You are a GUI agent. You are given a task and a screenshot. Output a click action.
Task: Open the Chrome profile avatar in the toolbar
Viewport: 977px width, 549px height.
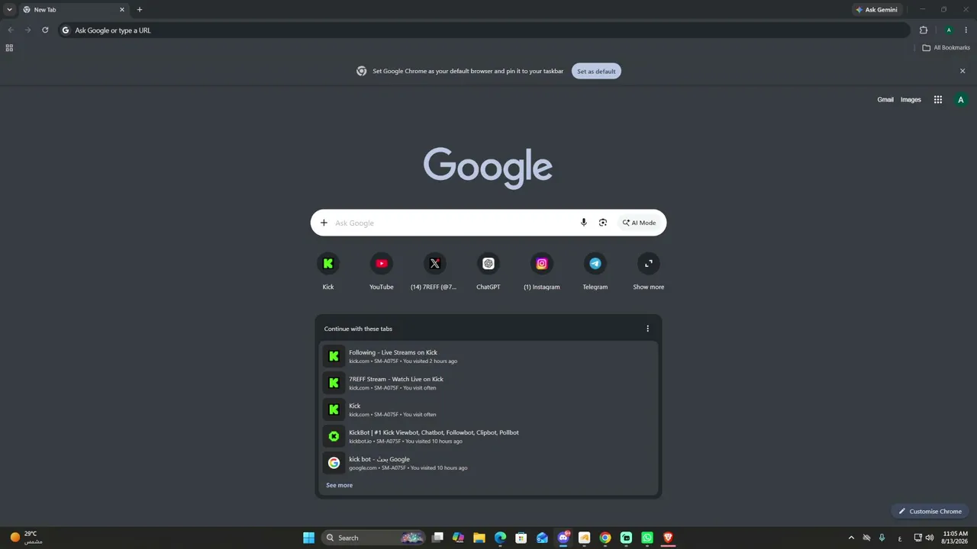click(949, 30)
